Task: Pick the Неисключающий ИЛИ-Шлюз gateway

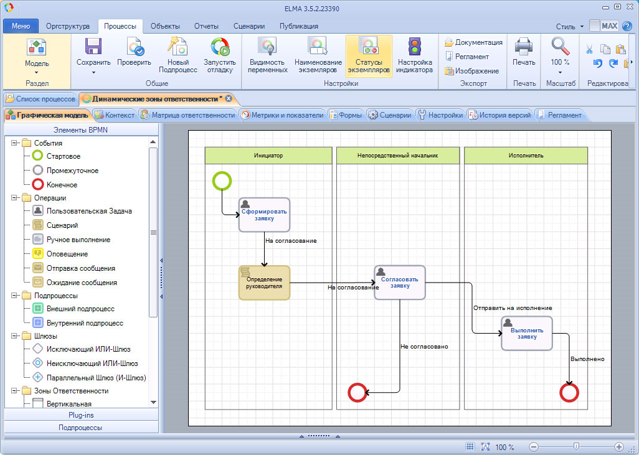Action: click(x=85, y=364)
